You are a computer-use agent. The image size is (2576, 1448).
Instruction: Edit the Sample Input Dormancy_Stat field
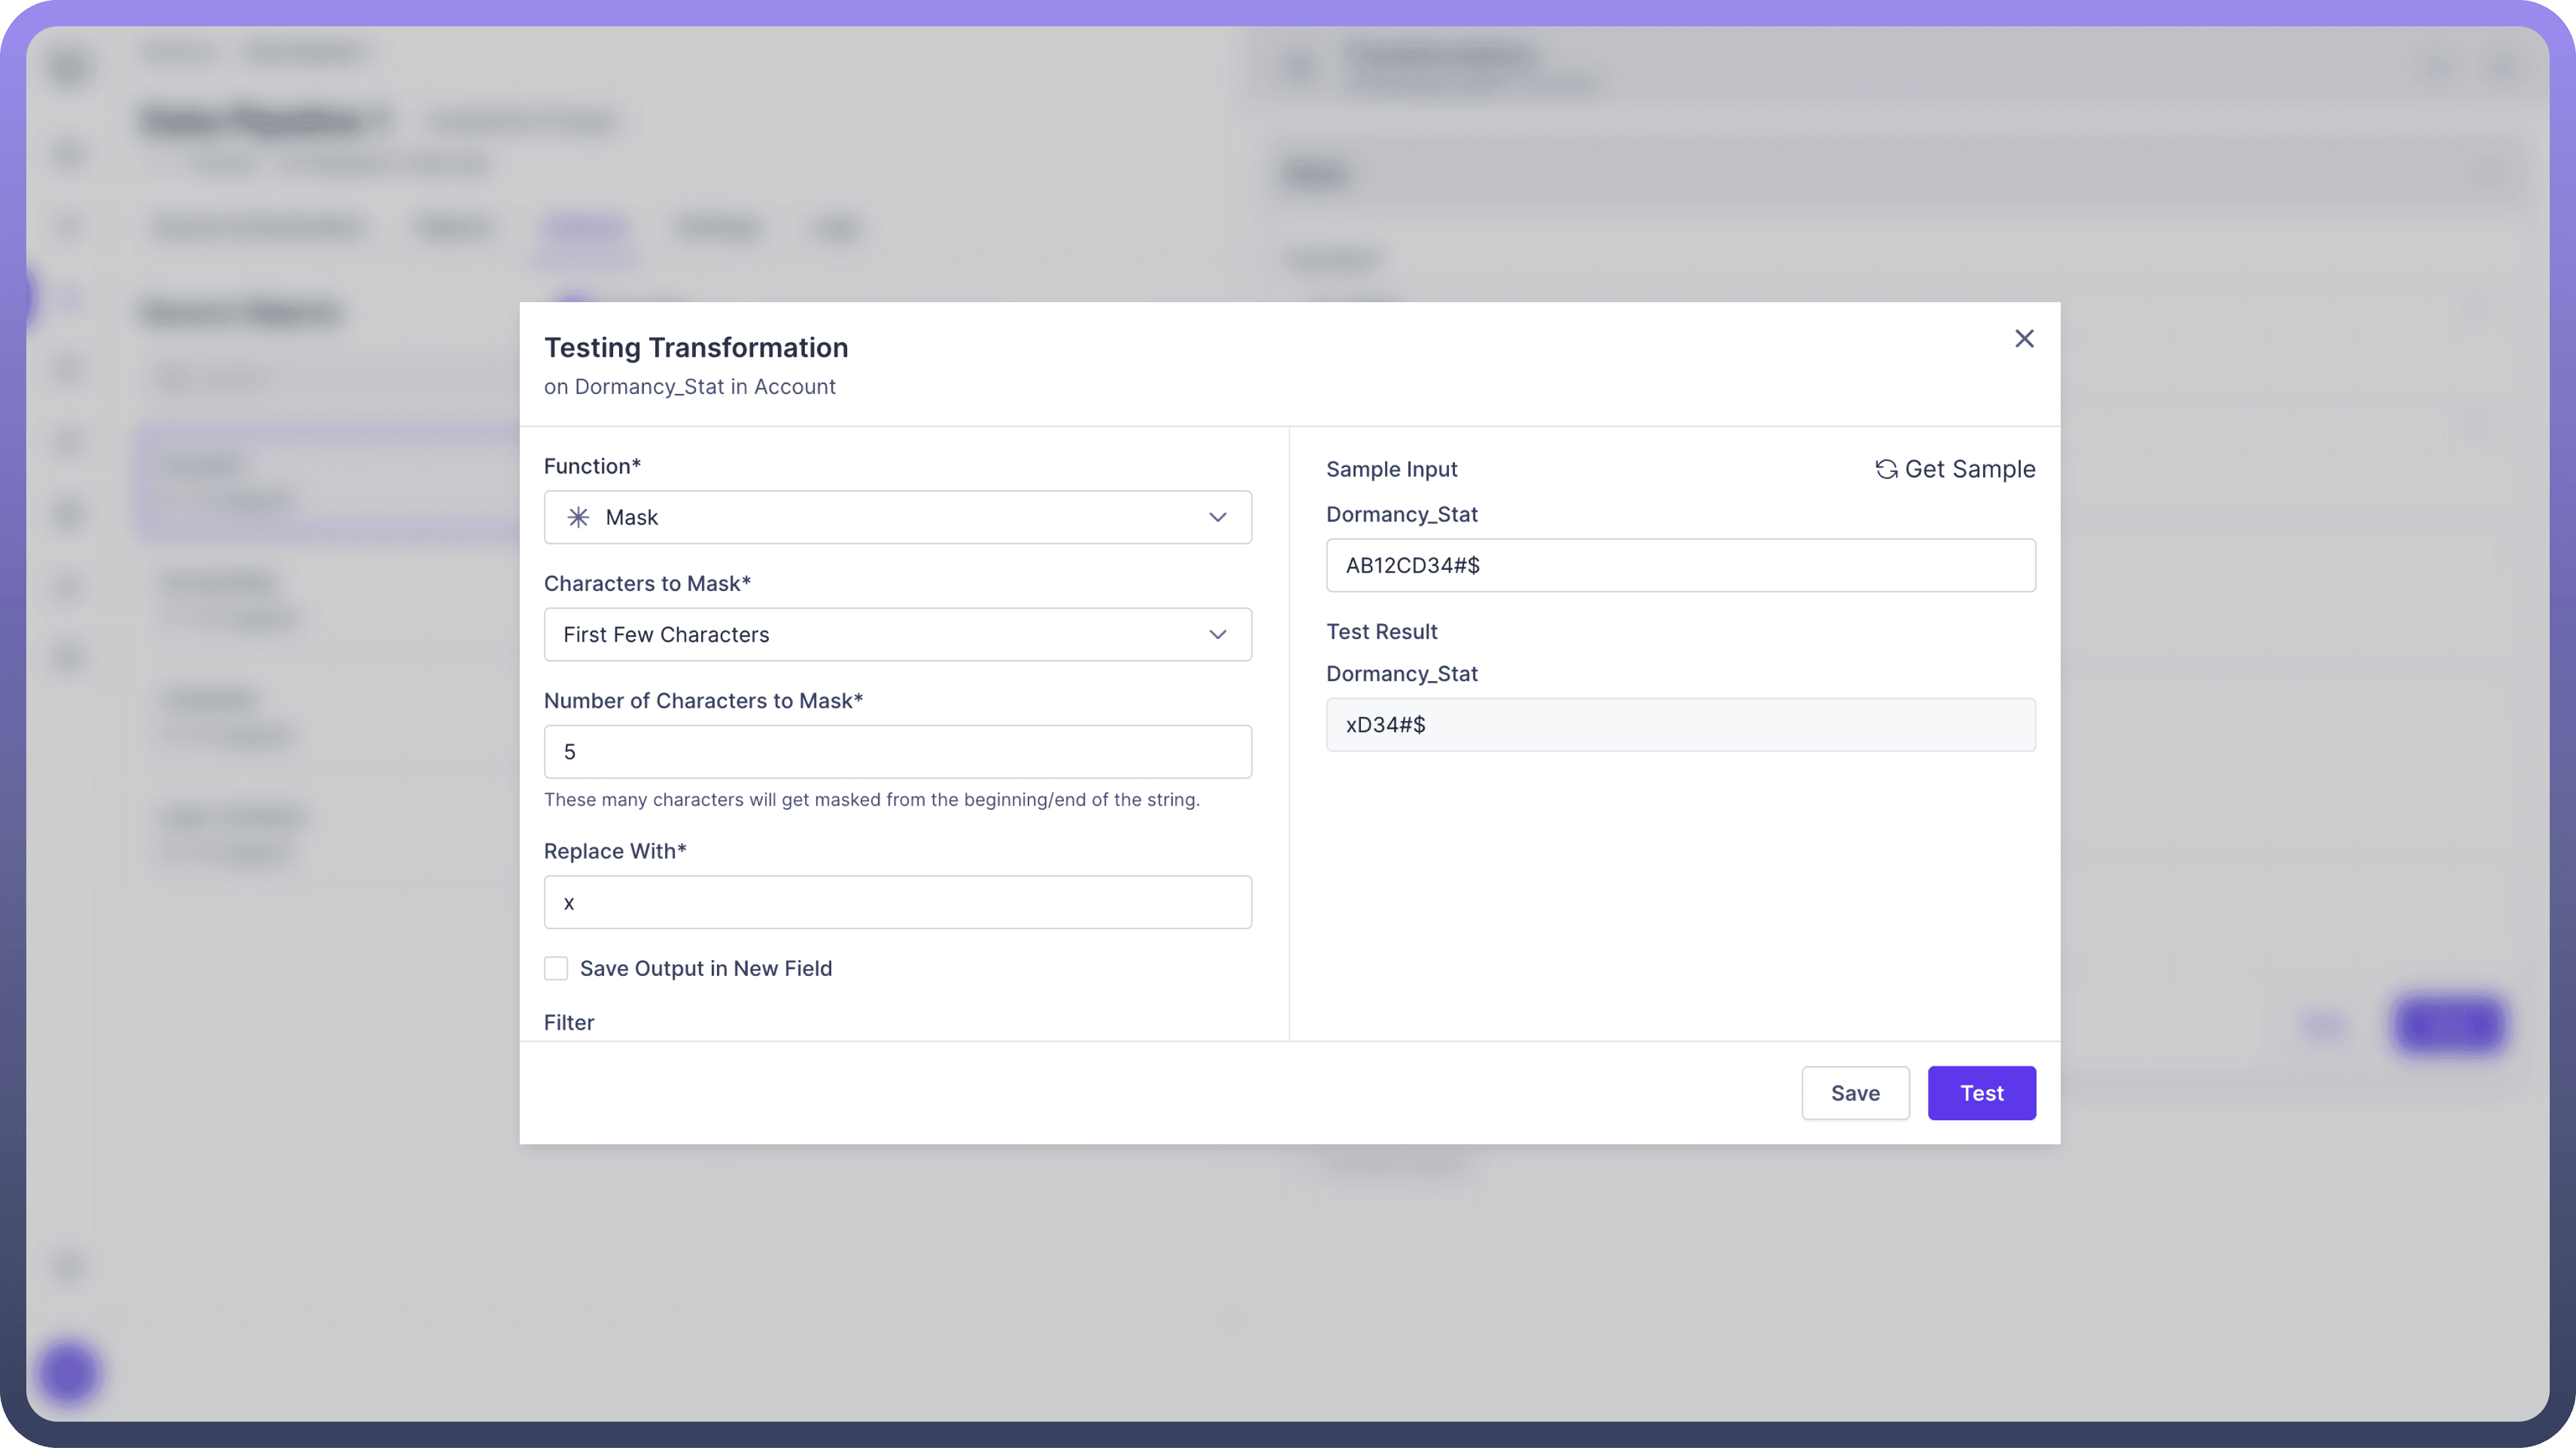point(1680,565)
